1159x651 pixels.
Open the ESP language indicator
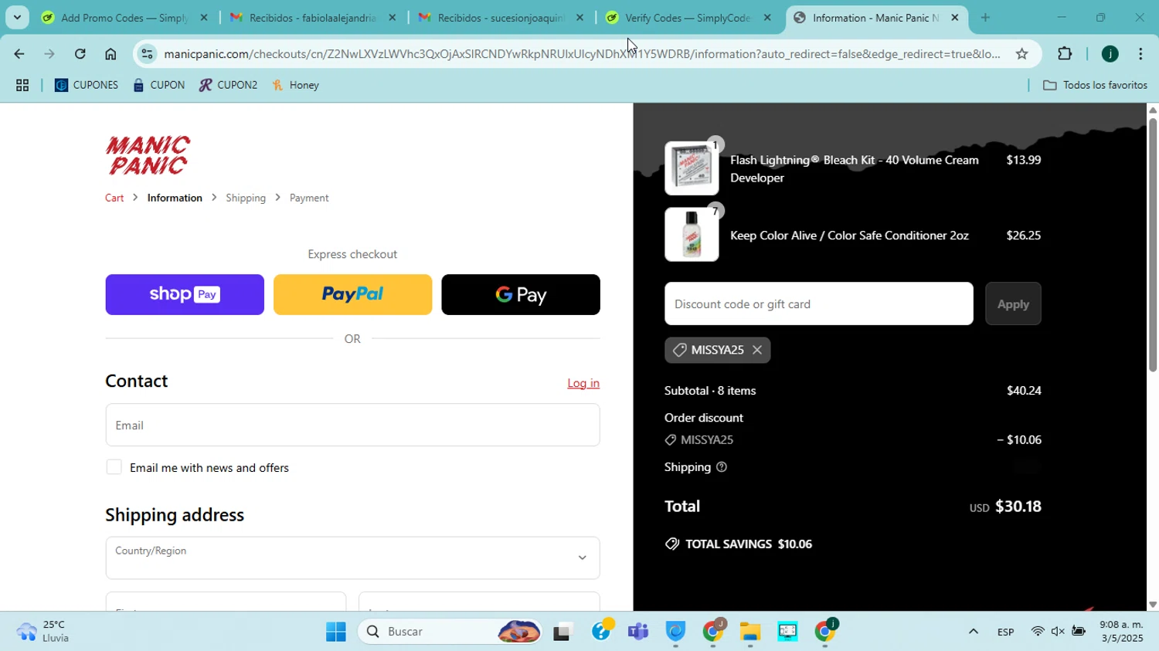(x=1005, y=632)
